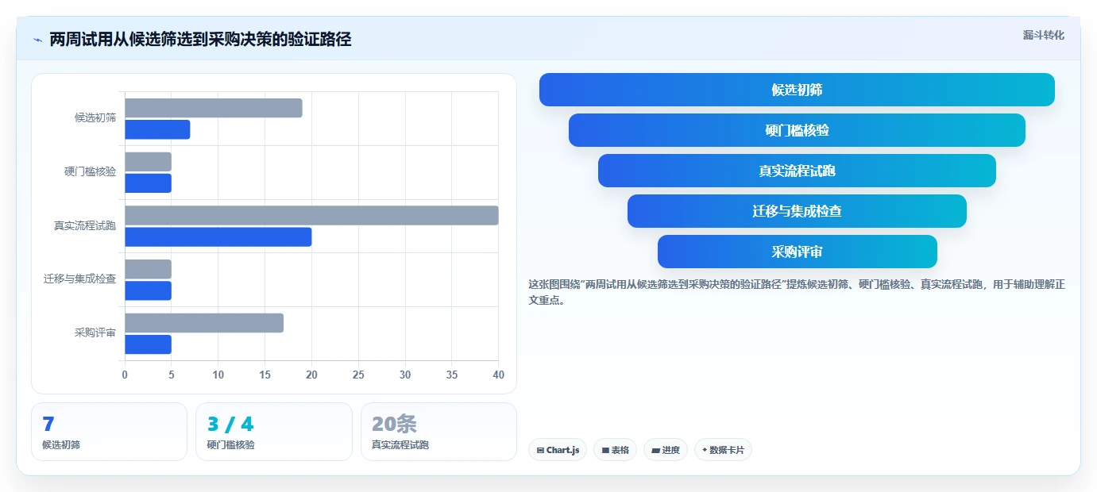Image resolution: width=1097 pixels, height=492 pixels.
Task: Click the gray bar for 硬门槛核验 in chart
Action: pos(148,162)
